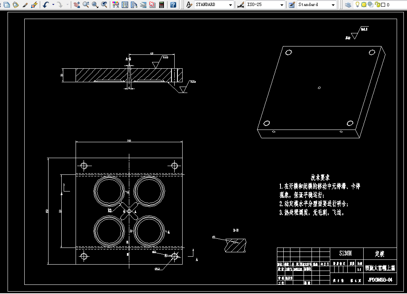Undo the last action
Screen dimensions: 407x294
[46, 5]
